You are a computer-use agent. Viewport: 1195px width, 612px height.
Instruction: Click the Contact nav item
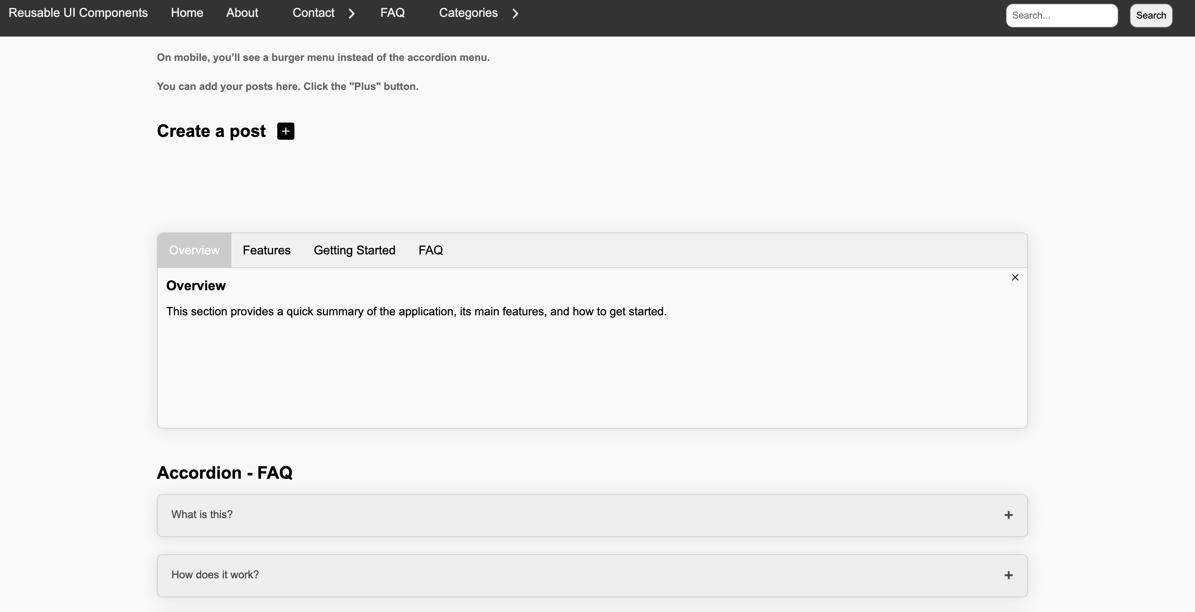313,13
